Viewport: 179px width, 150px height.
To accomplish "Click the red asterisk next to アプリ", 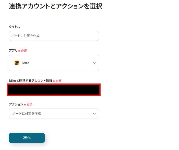I will 19,51.
